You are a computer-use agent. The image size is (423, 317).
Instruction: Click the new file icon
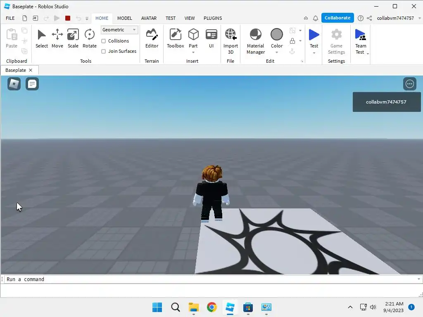(24, 18)
